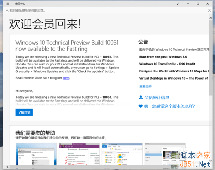The height and width of the screenshot is (170, 215).
Task: Open Navigate the World with Windows 10 Maps
Action: (x=174, y=71)
